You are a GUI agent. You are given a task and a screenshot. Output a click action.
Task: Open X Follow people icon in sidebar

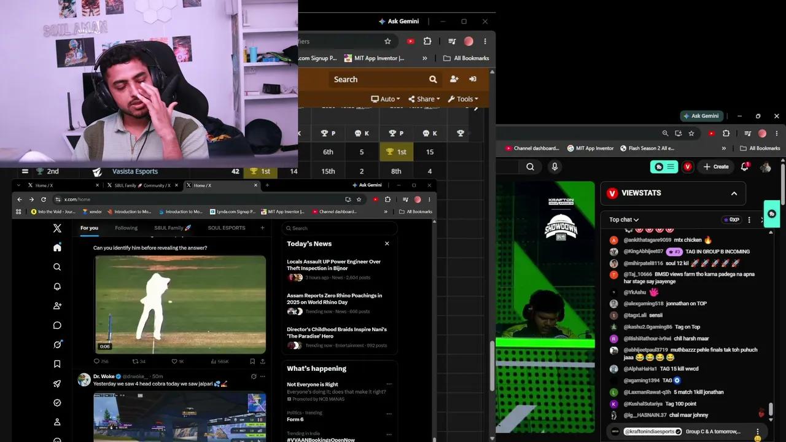pos(57,306)
